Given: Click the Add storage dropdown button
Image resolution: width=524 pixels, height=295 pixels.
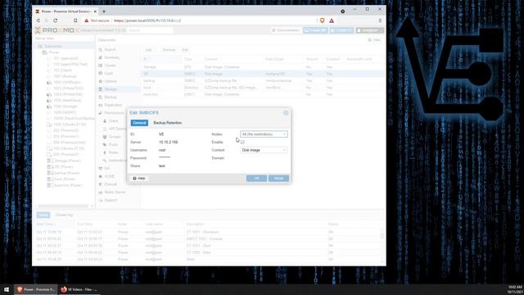Looking at the screenshot, I should 150,50.
